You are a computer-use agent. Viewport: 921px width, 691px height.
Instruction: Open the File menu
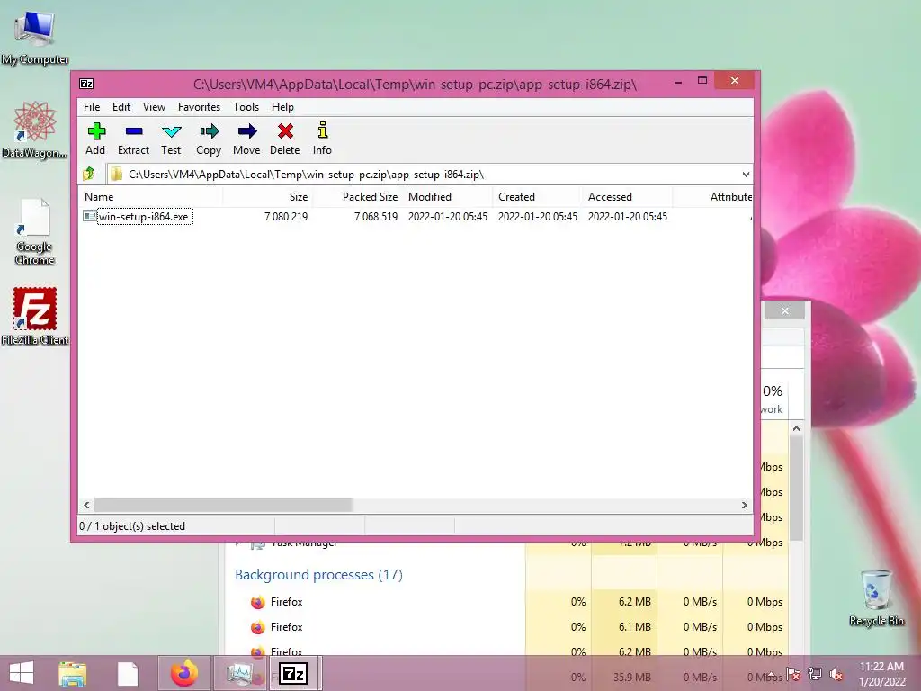pos(92,107)
